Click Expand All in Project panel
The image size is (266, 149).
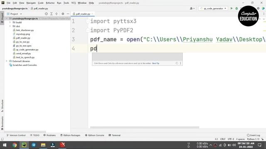pyautogui.click(x=52, y=14)
